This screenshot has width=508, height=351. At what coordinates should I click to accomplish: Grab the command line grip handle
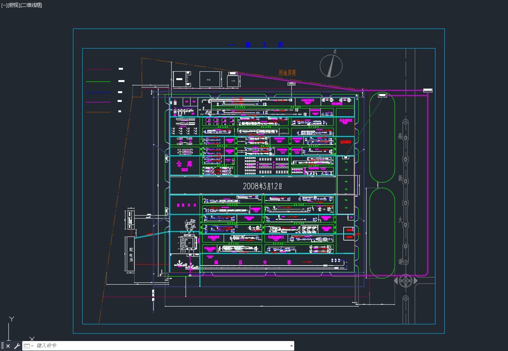(x=2, y=346)
